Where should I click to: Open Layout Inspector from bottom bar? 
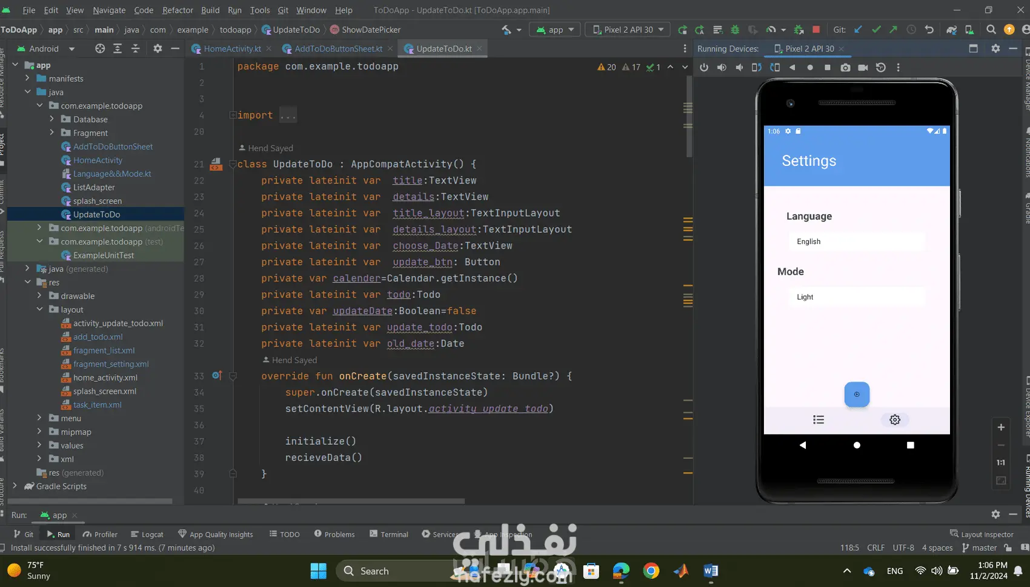[x=982, y=534]
